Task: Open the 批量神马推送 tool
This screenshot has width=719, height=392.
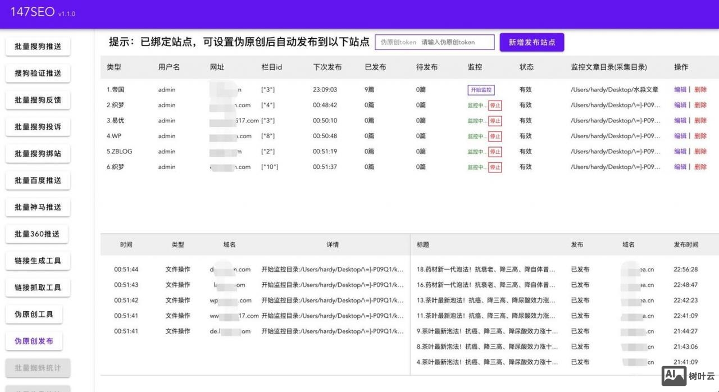Action: 37,207
